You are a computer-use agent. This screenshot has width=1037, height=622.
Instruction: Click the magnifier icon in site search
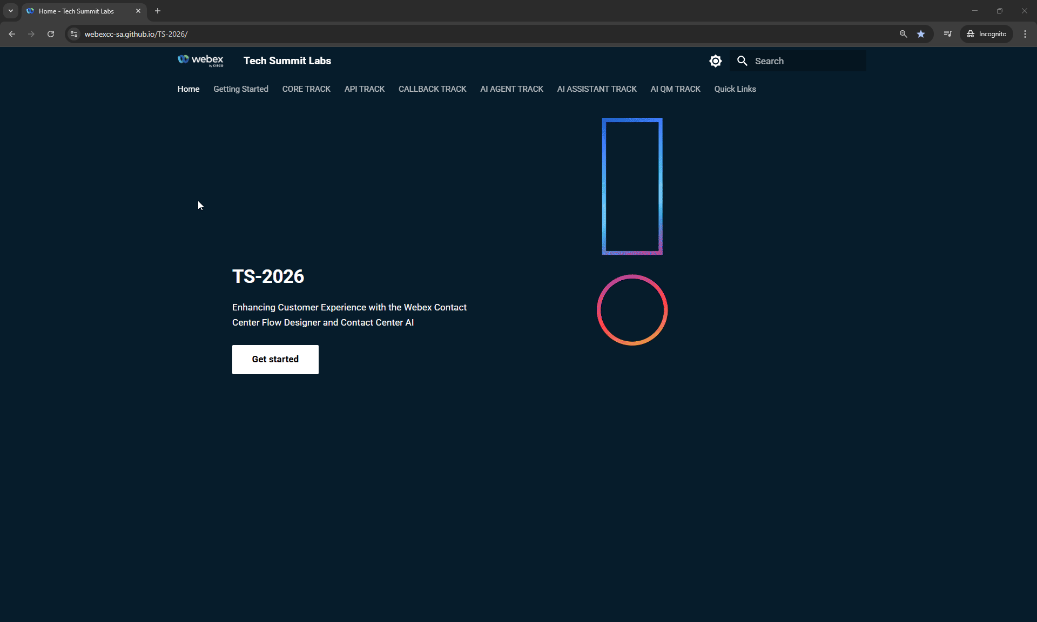pyautogui.click(x=742, y=61)
